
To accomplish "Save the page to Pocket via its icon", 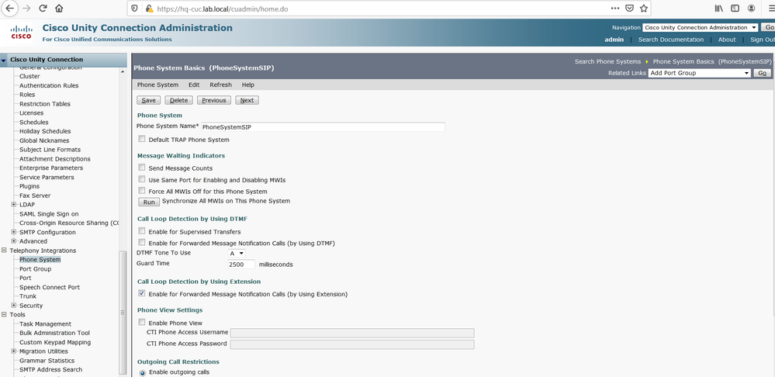I will click(629, 9).
